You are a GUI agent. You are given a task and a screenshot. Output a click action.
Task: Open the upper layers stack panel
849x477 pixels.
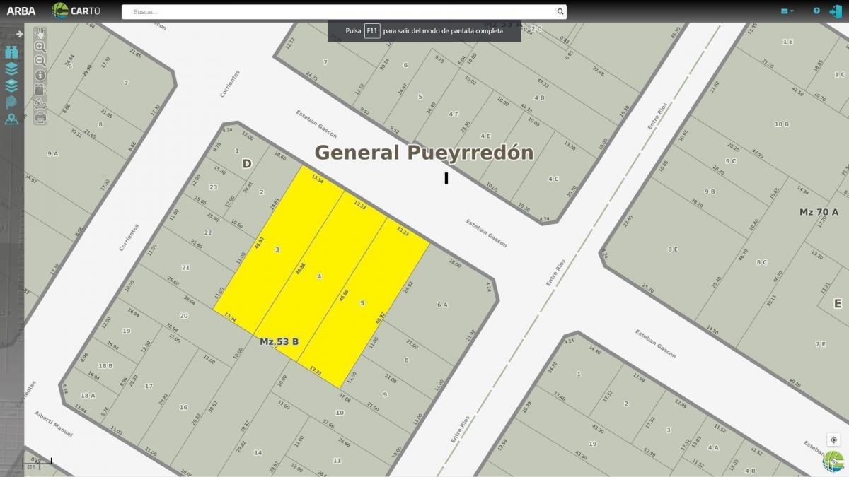(x=11, y=69)
